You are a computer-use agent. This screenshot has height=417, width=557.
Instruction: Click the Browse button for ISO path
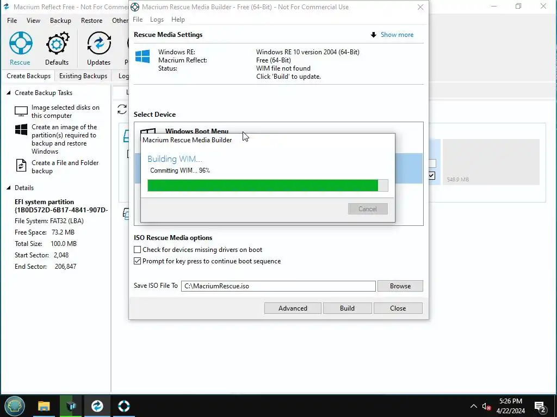[400, 286]
